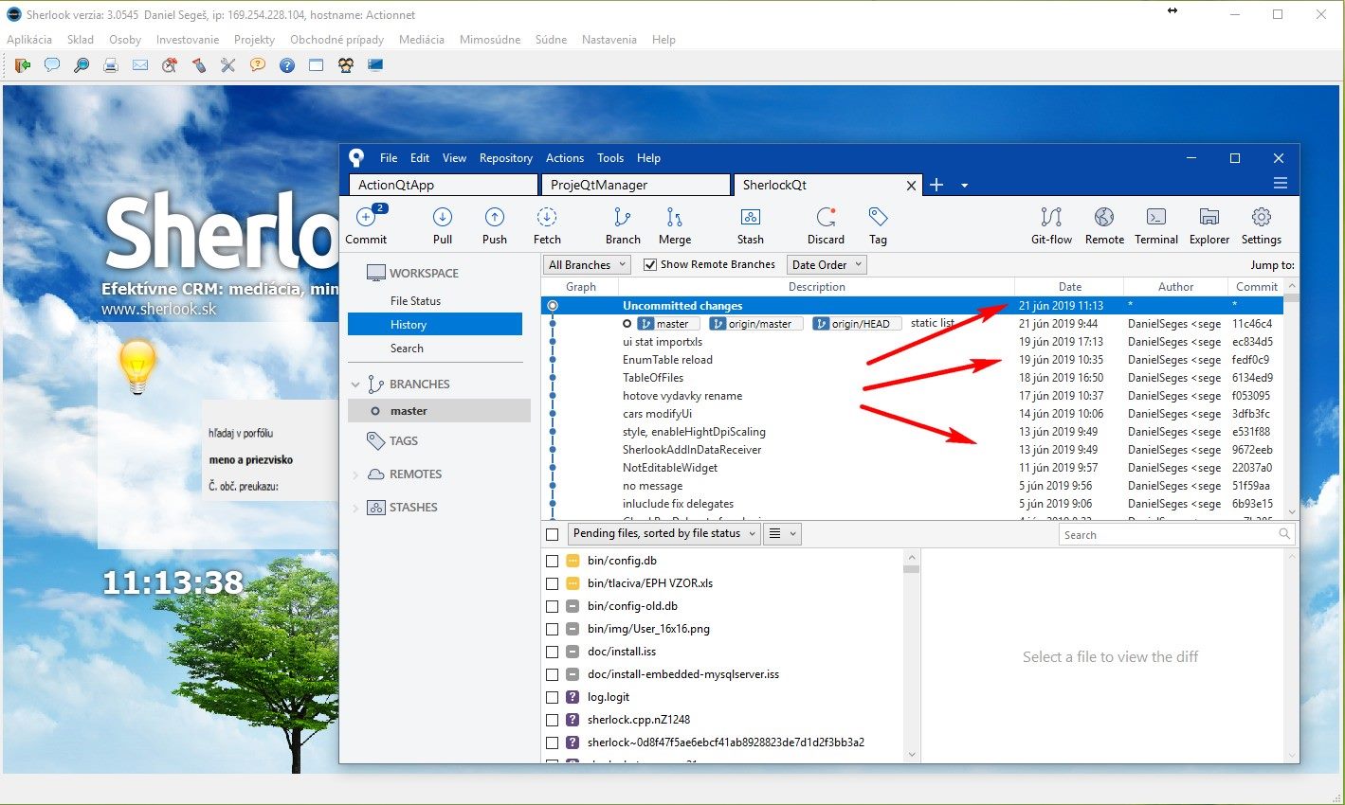
Task: Click the printer icon in Sherlook toolbar
Action: coord(111,65)
